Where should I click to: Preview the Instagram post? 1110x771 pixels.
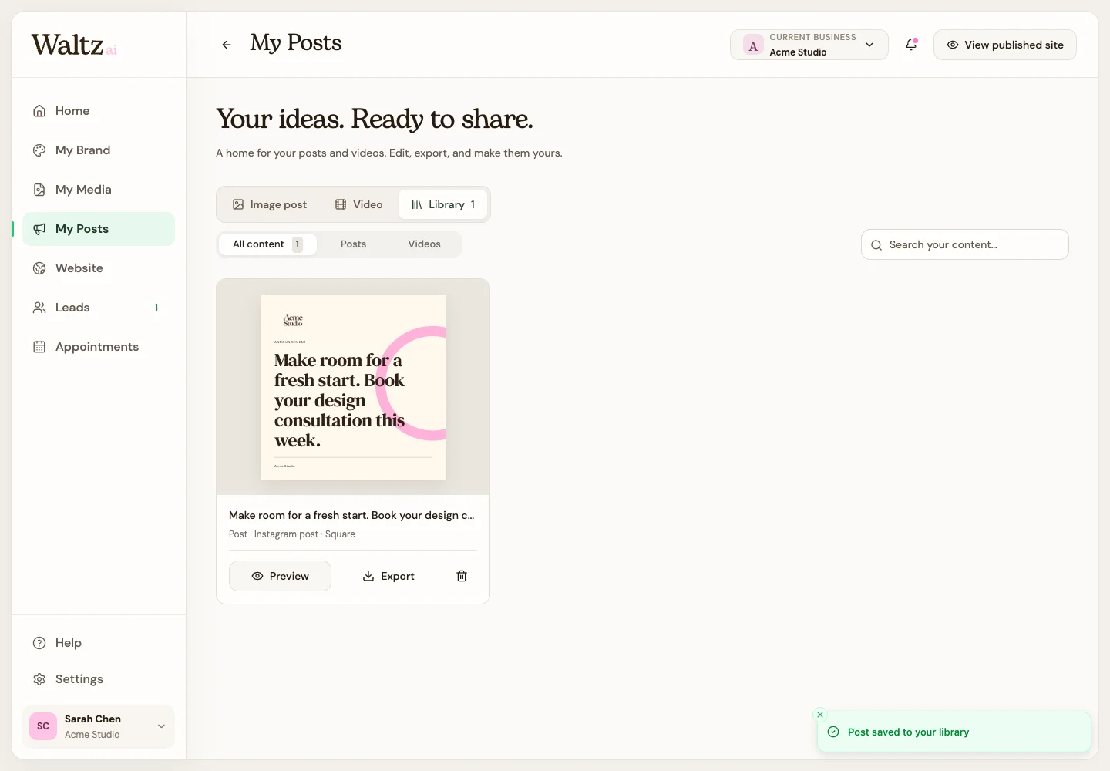tap(280, 576)
